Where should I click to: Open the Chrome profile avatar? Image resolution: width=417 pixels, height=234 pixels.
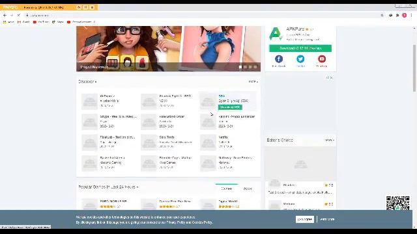click(x=405, y=16)
